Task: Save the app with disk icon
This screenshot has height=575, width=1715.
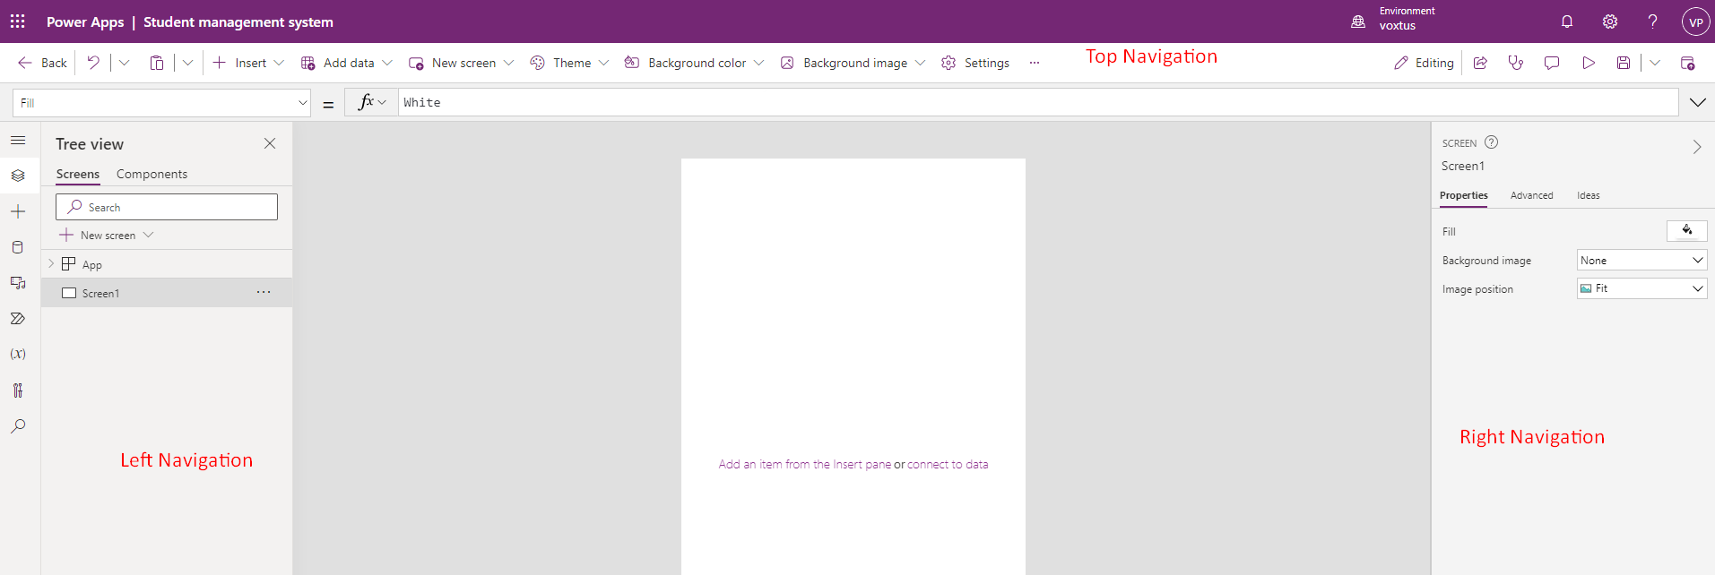Action: coord(1624,63)
